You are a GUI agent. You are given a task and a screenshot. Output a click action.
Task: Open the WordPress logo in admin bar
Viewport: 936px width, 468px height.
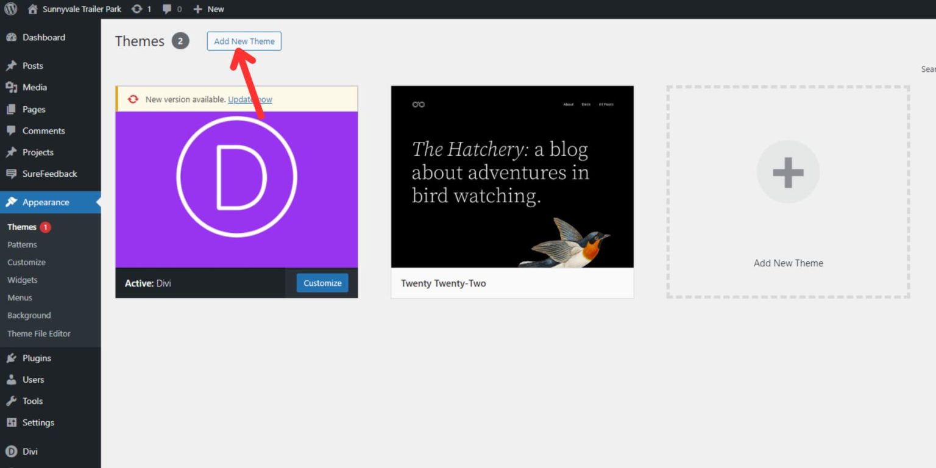[10, 9]
